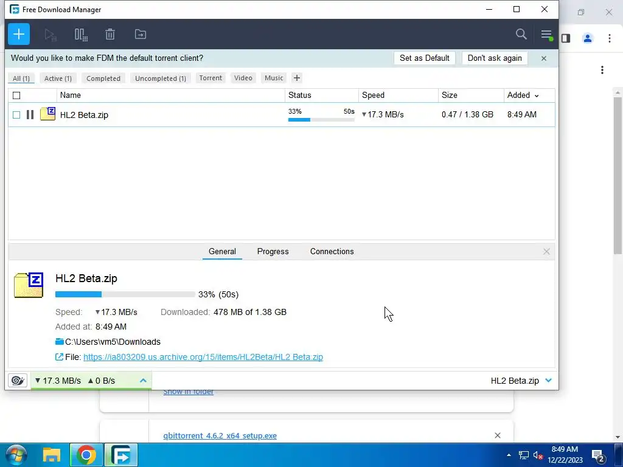Screen dimensions: 623x467
Task: Open containing folder icon next to C:\Users\vm5\Downloads
Action: click(60, 342)
